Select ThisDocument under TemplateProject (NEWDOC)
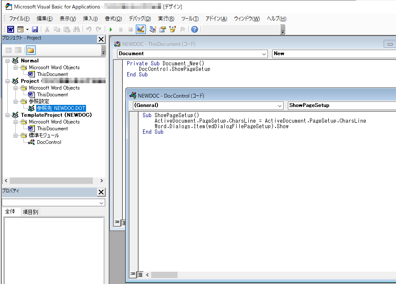This screenshot has height=284, width=396. tap(52, 129)
